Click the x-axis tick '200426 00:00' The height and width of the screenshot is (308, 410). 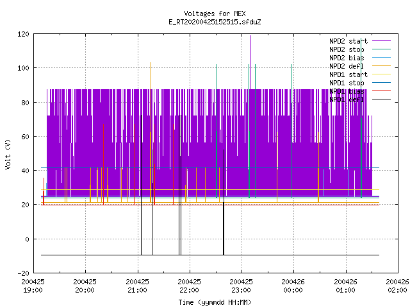pos(293,286)
